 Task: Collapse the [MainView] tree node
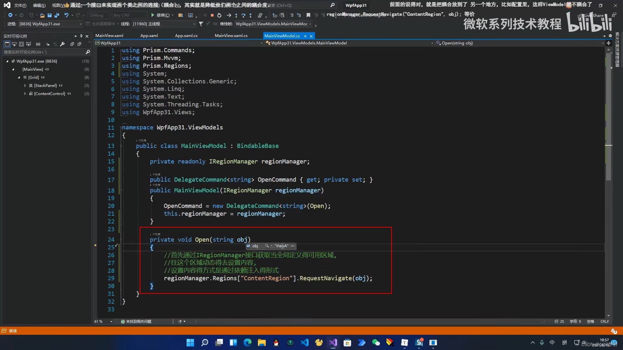[13, 69]
